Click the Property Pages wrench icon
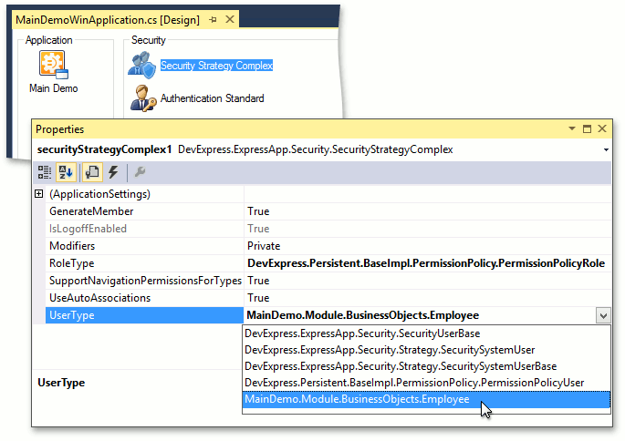The image size is (625, 441). click(x=140, y=172)
